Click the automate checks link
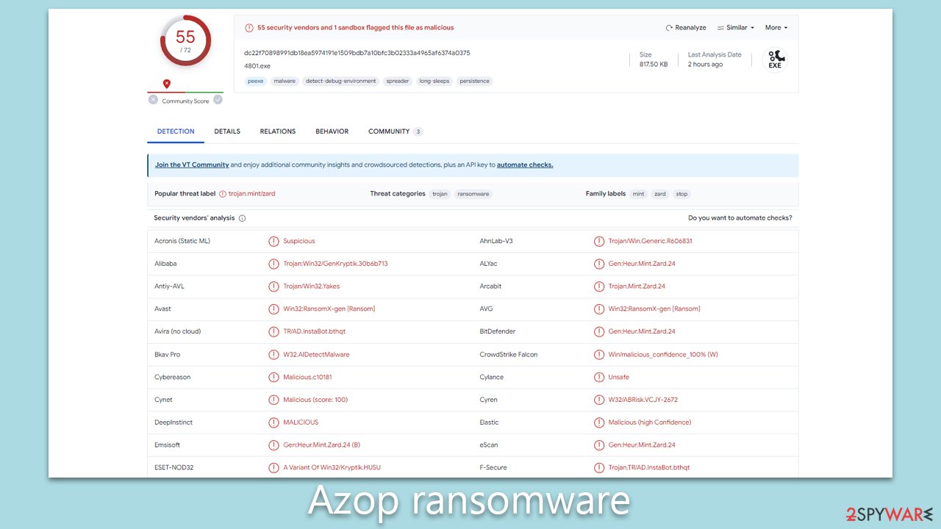This screenshot has height=529, width=941. tap(525, 165)
